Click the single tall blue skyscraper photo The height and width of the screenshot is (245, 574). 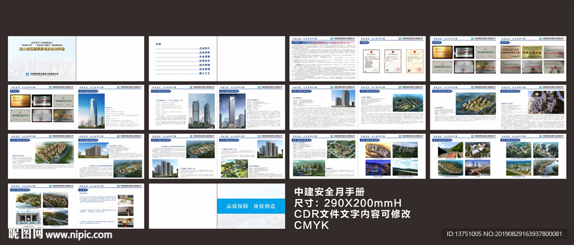coord(91,110)
